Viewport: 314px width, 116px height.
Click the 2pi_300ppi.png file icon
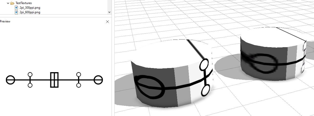[x=17, y=8]
